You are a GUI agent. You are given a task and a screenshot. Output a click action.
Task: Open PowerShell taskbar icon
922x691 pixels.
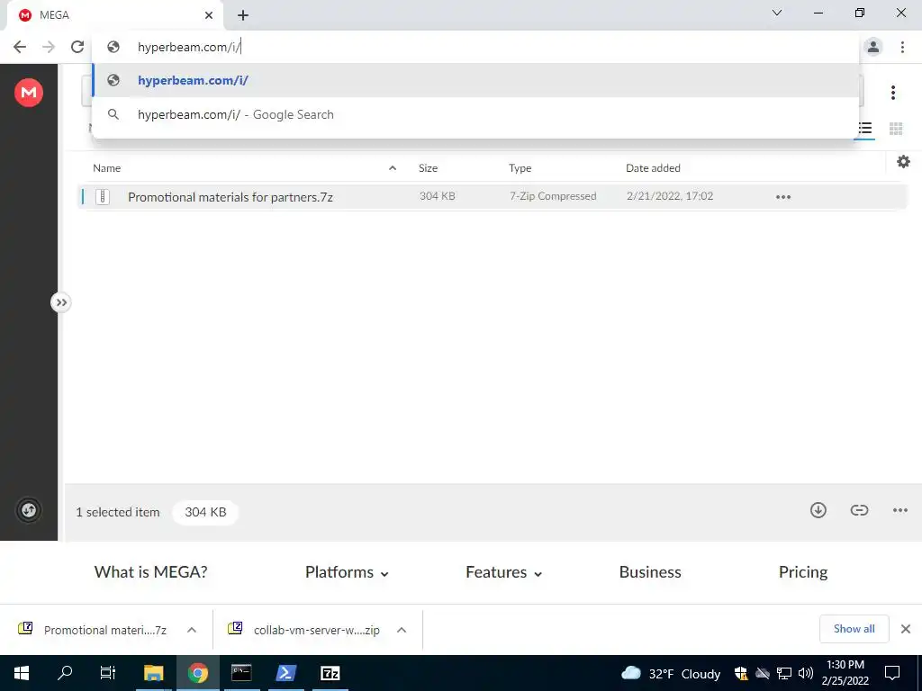(x=285, y=673)
